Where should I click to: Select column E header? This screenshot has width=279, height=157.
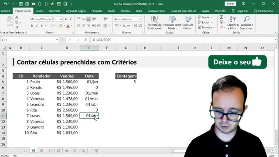point(89,48)
